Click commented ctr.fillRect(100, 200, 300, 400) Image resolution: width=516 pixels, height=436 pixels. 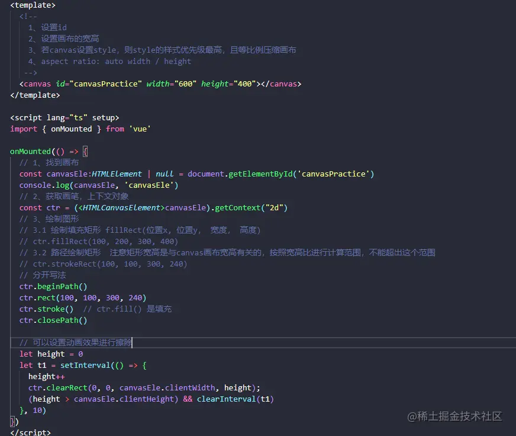pos(99,242)
